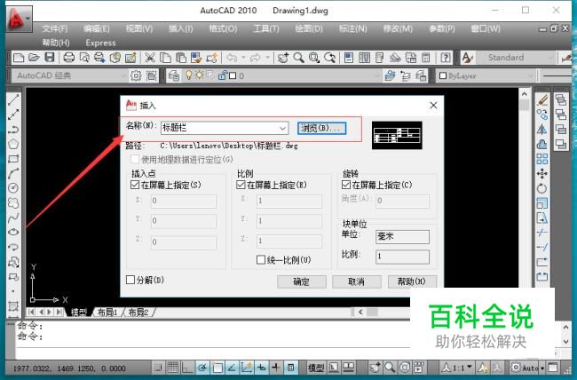The height and width of the screenshot is (380, 577).
Task: Open the ByLayer color dropdown
Action: coord(530,75)
